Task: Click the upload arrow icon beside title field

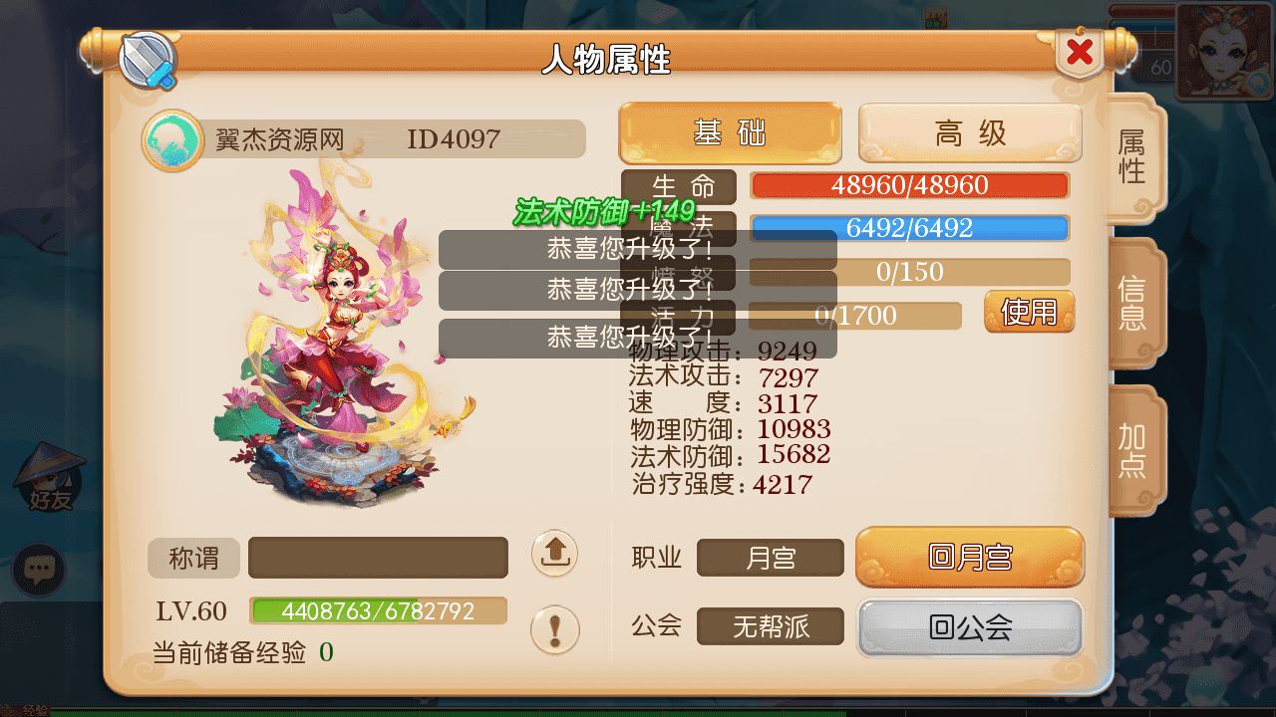Action: pyautogui.click(x=555, y=553)
